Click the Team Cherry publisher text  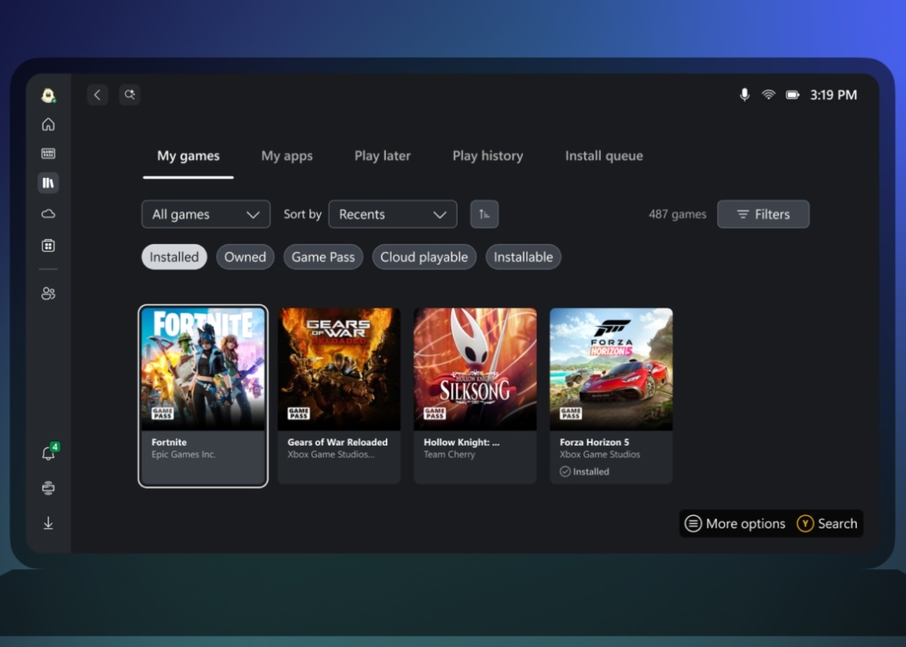[x=449, y=454]
